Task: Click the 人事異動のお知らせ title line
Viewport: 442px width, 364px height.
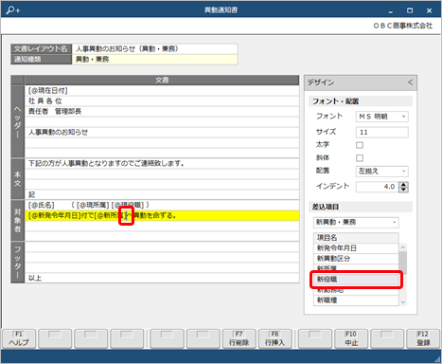Action: [x=162, y=132]
